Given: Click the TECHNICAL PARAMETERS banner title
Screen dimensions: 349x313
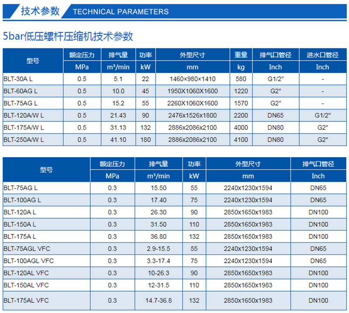Looking at the screenshot, I should click(x=121, y=12).
